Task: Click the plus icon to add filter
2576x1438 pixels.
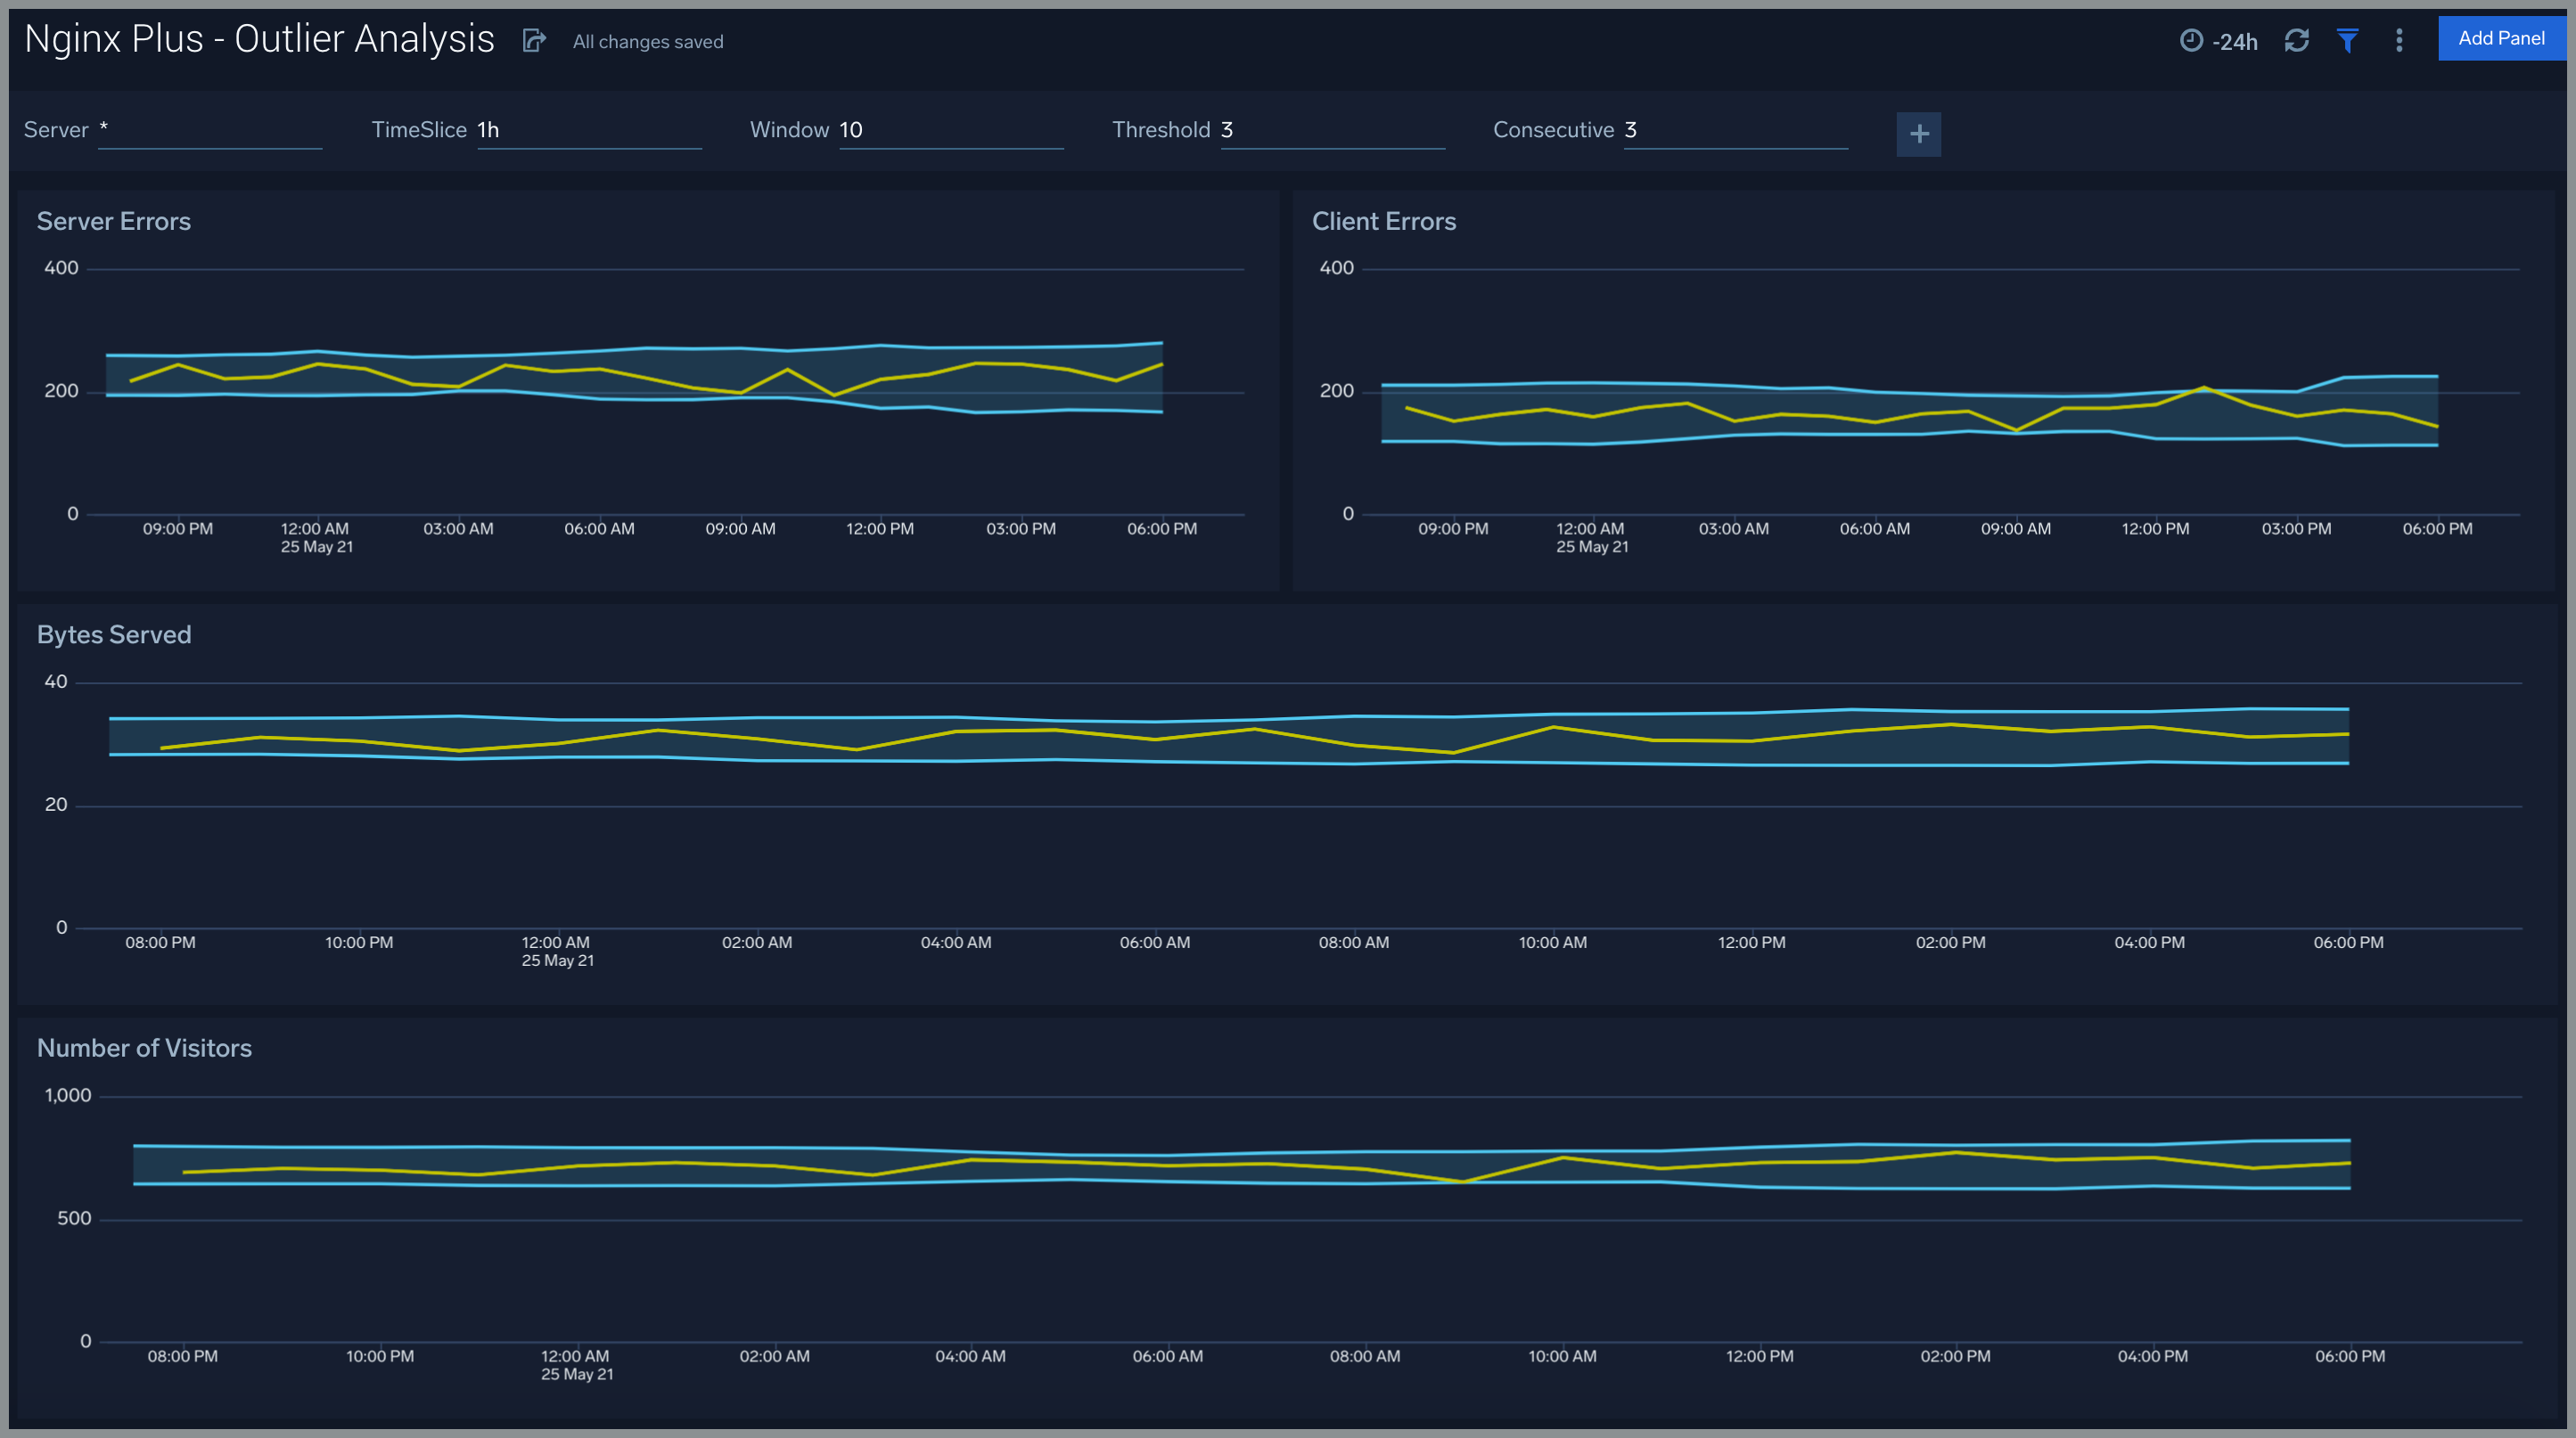Action: (x=1918, y=134)
